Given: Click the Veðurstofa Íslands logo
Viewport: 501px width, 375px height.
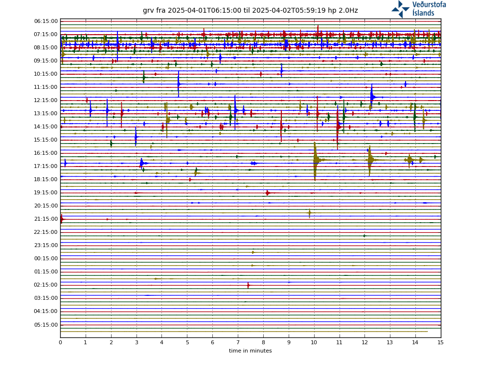Looking at the screenshot, I should click(419, 9).
